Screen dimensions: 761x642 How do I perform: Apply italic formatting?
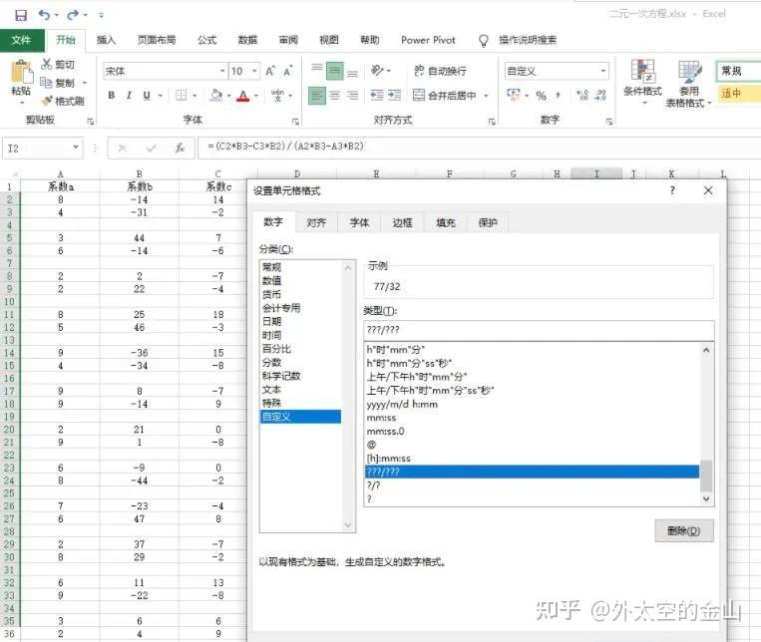129,95
